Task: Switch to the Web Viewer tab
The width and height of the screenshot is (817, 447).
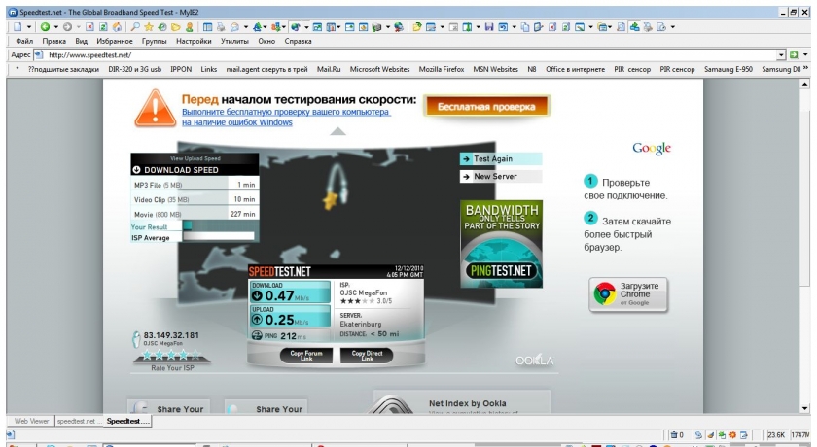Action: [31, 421]
